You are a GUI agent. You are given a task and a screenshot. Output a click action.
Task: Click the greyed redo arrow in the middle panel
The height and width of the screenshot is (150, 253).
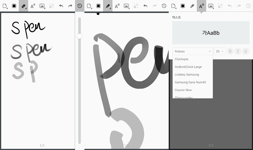click(155, 6)
